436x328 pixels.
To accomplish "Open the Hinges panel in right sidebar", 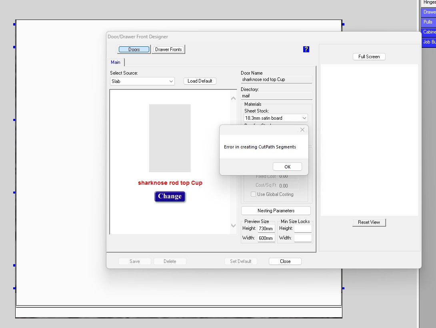I will (429, 2).
